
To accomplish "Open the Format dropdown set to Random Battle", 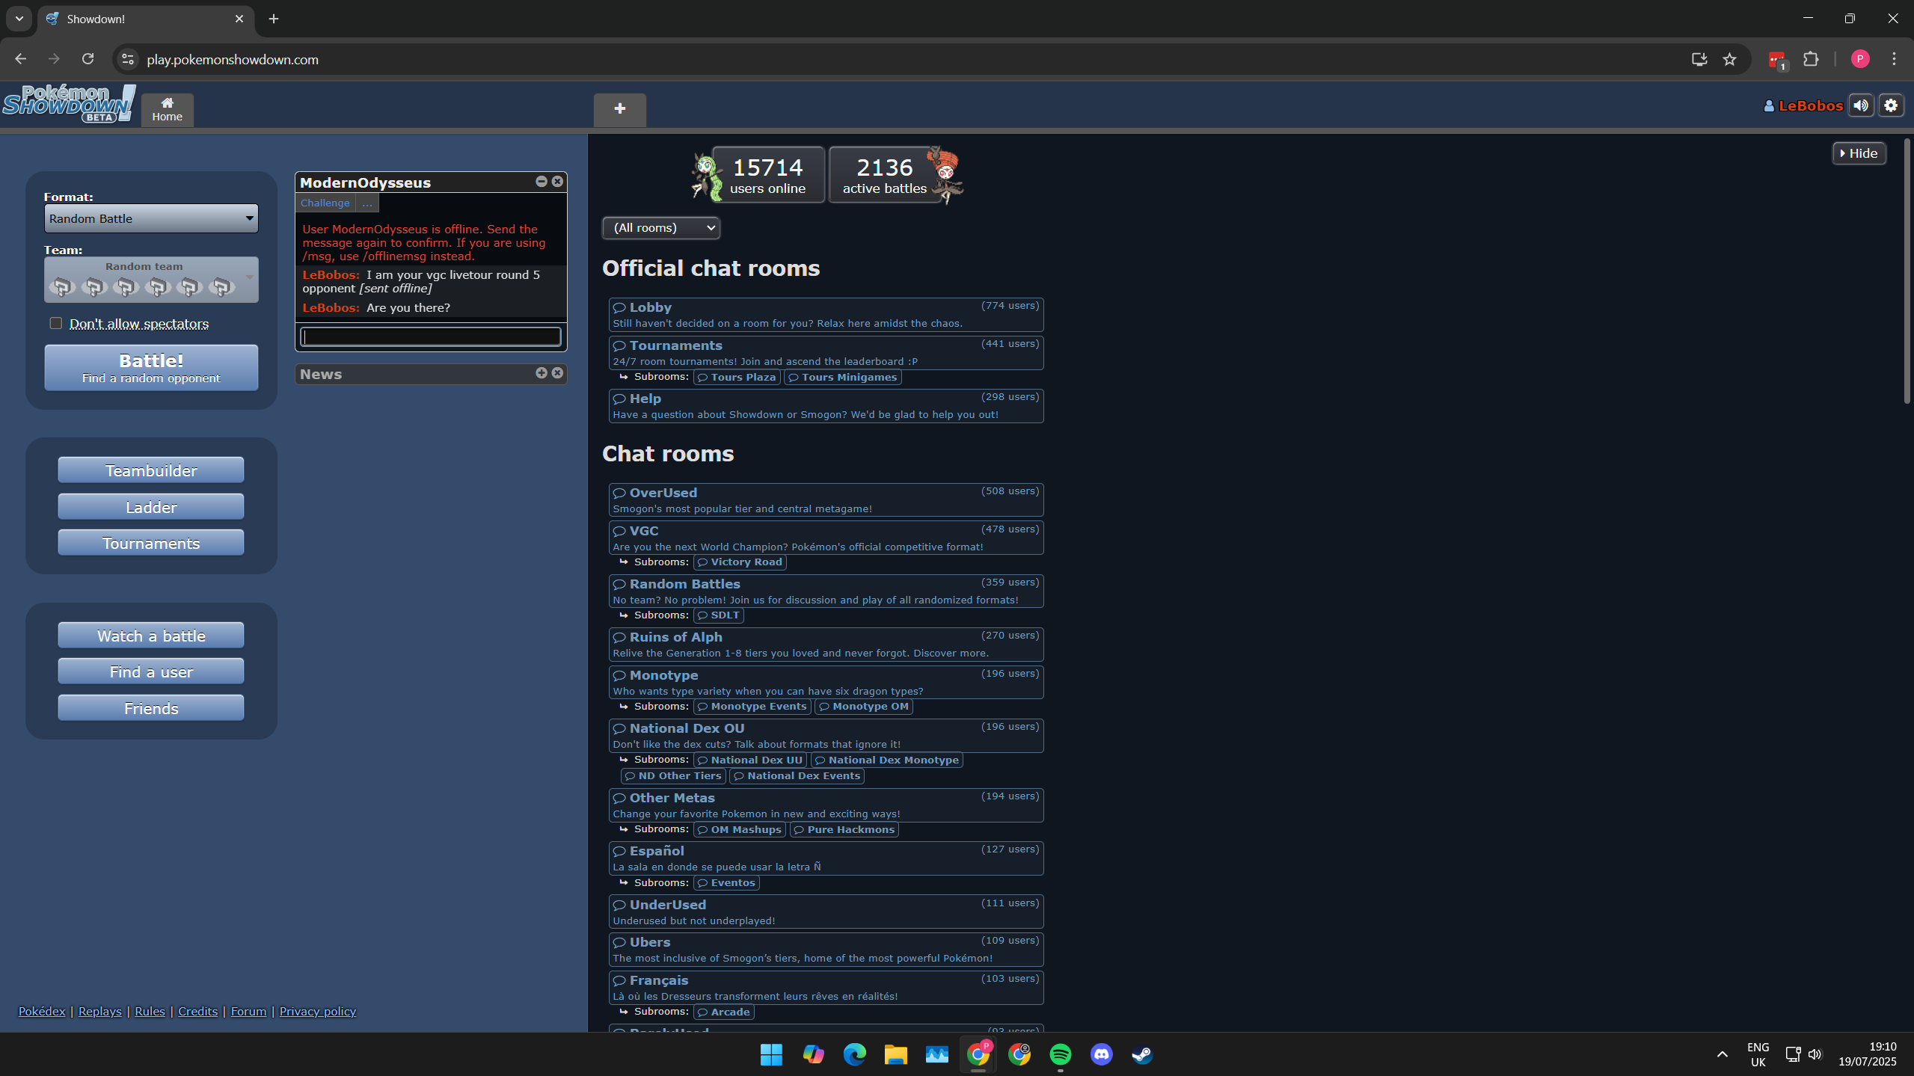I will tap(151, 218).
